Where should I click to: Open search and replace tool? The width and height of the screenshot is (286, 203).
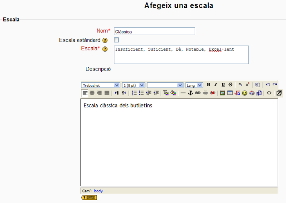(x=259, y=93)
